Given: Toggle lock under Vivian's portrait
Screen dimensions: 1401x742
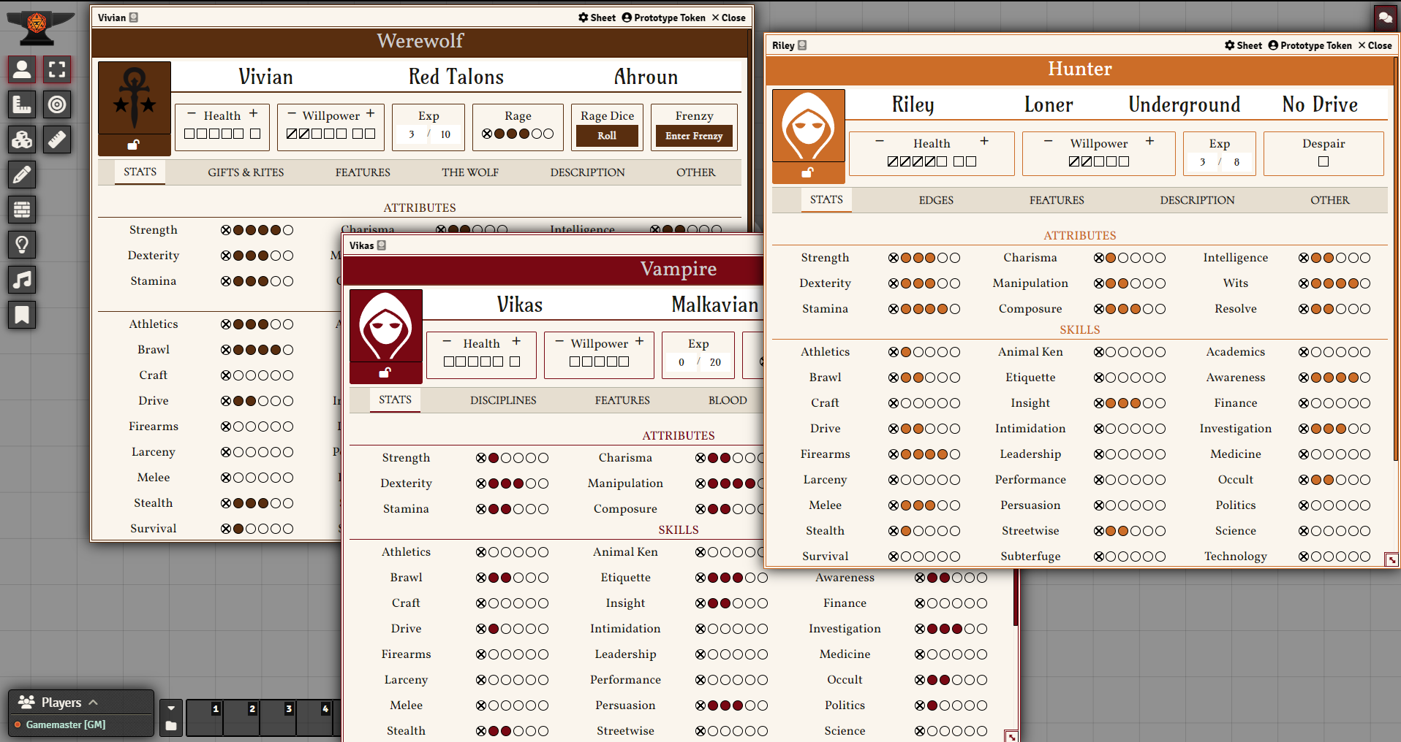Looking at the screenshot, I should click(134, 145).
